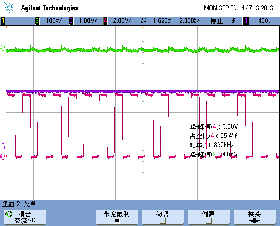Viewport: 280px width, 226px height.
Task: Click the orange left-edge time reference marker
Action: (x=7, y=27)
